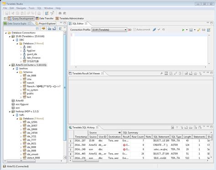The image size is (216, 170).
Task: Toggle the Autocommit checkbox
Action: click(134, 30)
